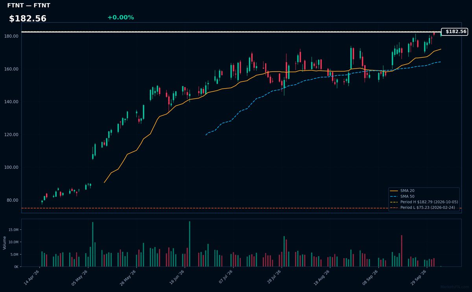Click the large $182.56 price heading
This screenshot has width=472, height=292.
click(x=28, y=18)
